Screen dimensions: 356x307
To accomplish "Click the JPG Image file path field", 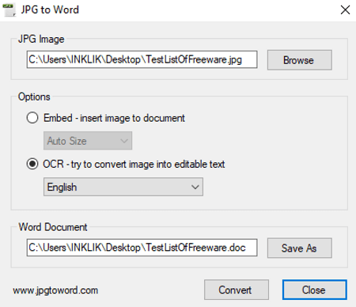I will 142,59.
